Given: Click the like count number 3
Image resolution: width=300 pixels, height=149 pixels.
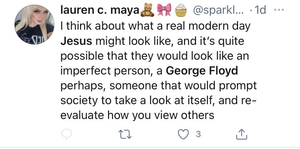Looking at the screenshot, I should click(x=199, y=134).
